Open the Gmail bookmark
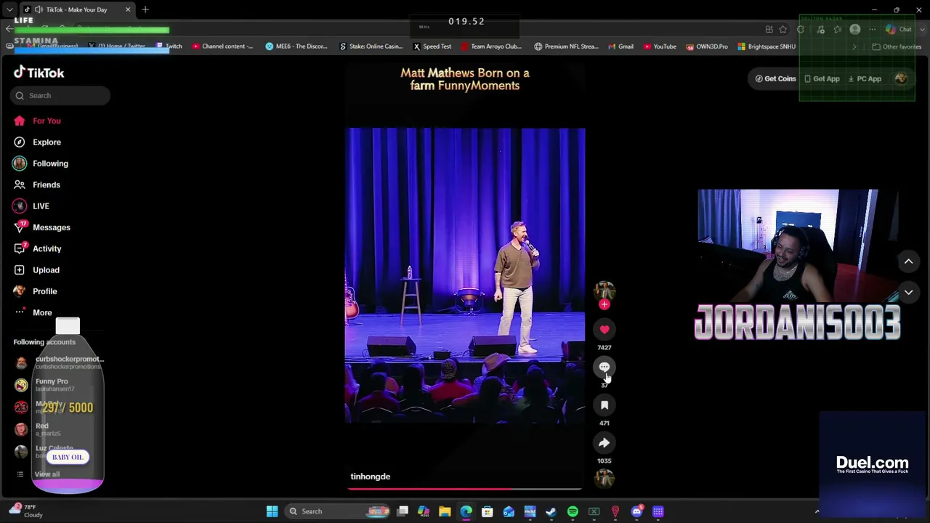The image size is (930, 523). click(x=621, y=46)
